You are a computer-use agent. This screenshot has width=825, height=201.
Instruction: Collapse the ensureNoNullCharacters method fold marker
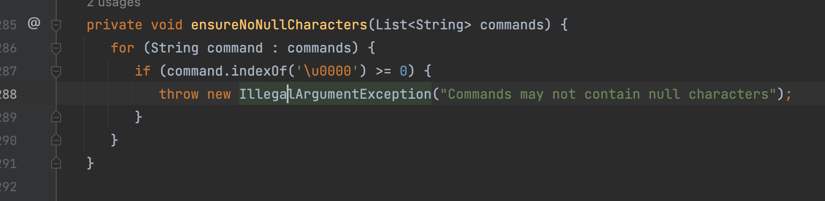56,25
